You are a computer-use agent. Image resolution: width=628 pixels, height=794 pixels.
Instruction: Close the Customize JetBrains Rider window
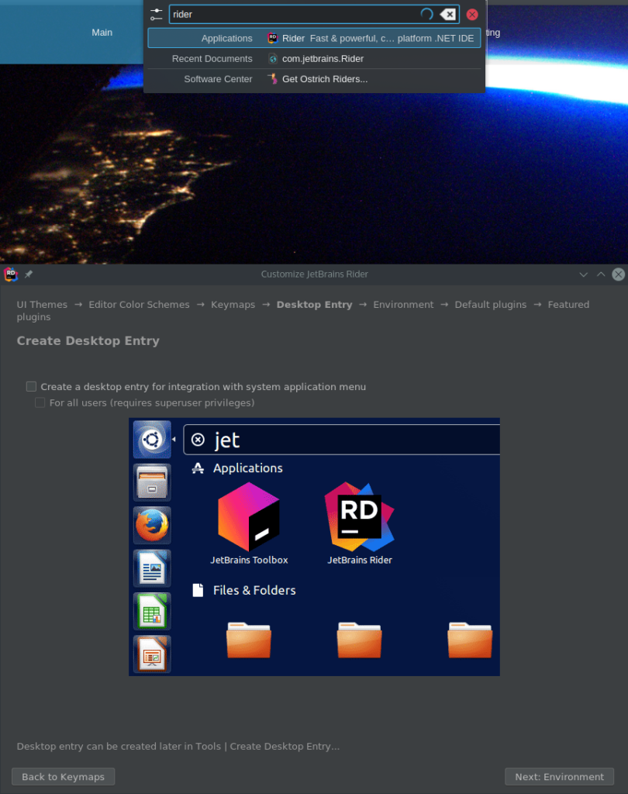click(x=619, y=274)
